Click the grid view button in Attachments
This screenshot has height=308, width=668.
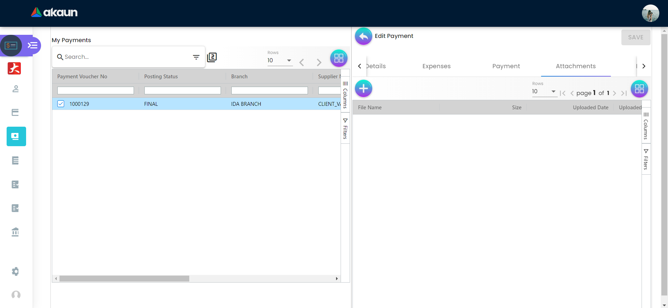639,89
